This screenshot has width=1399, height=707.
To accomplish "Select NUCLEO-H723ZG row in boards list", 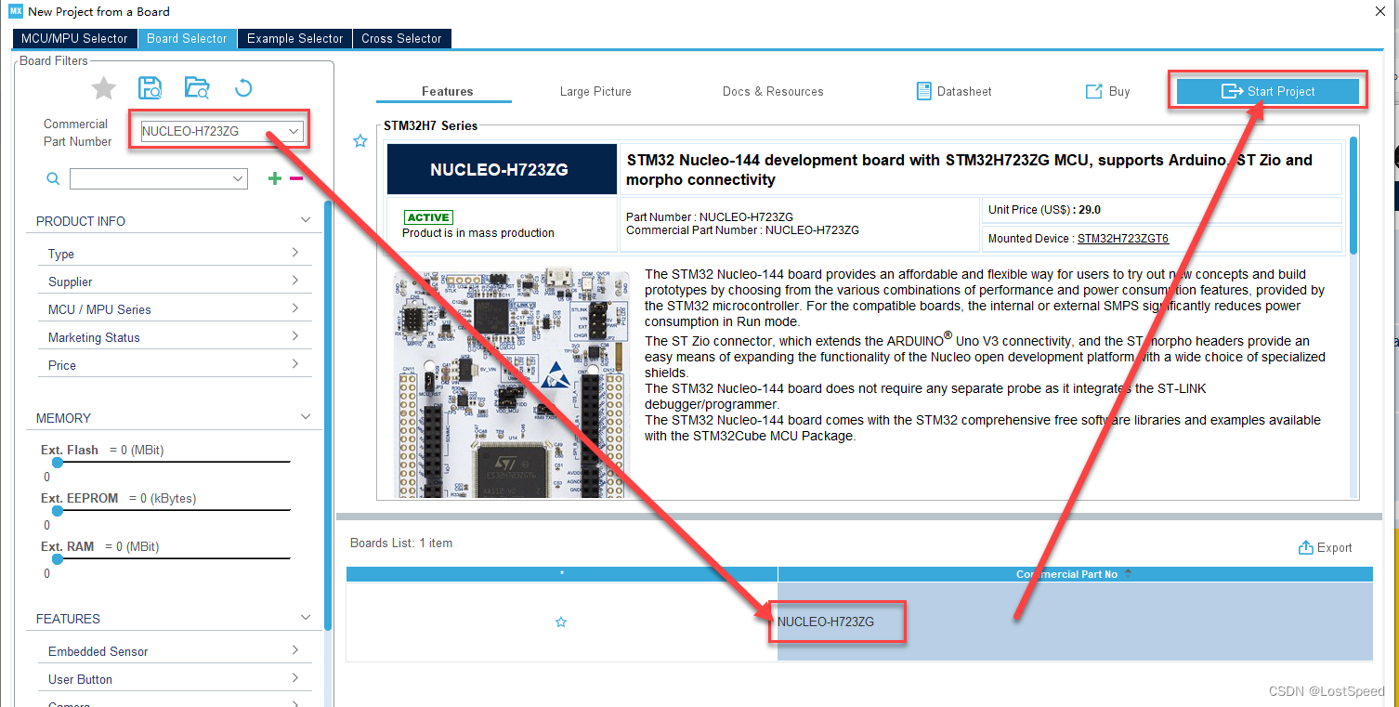I will click(x=859, y=622).
